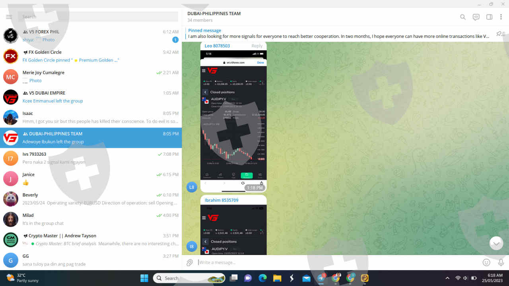
Task: Open Task View on the taskbar
Action: [x=233, y=278]
